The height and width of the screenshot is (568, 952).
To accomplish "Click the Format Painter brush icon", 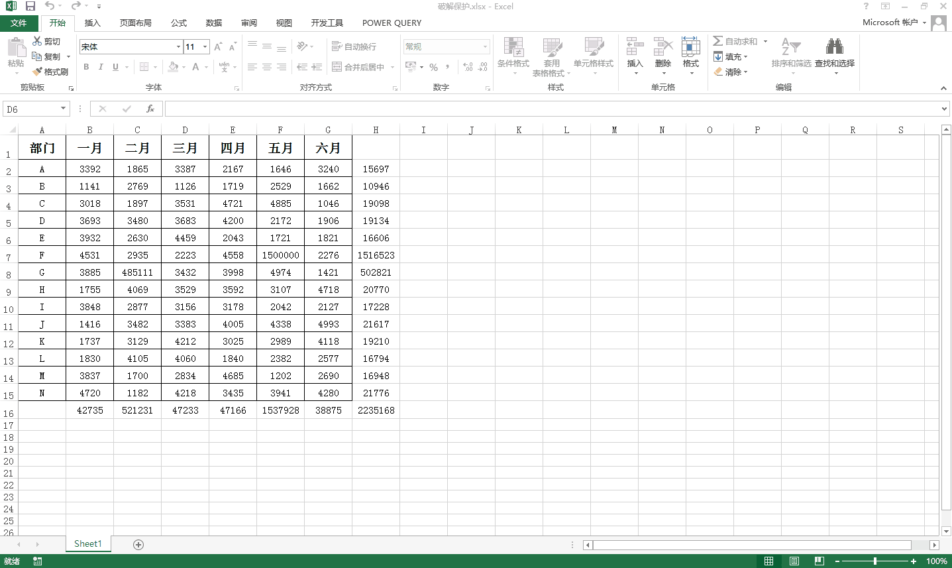I will click(38, 72).
